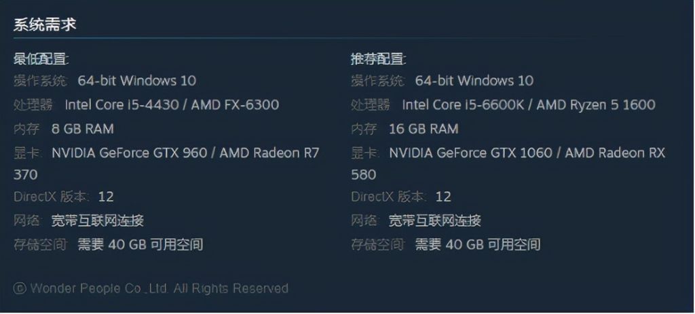Image resolution: width=695 pixels, height=314 pixels.
Task: Click the 系统需求 section heading
Action: [45, 24]
